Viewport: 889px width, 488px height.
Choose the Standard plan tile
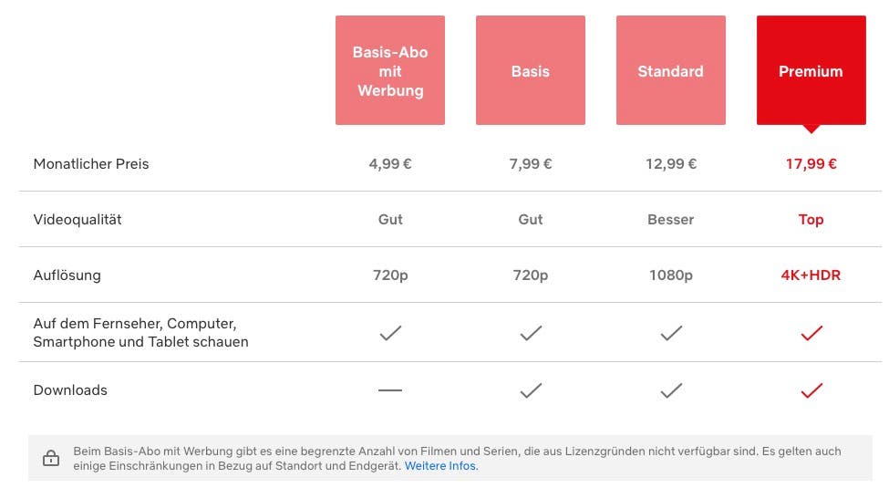[x=671, y=70]
